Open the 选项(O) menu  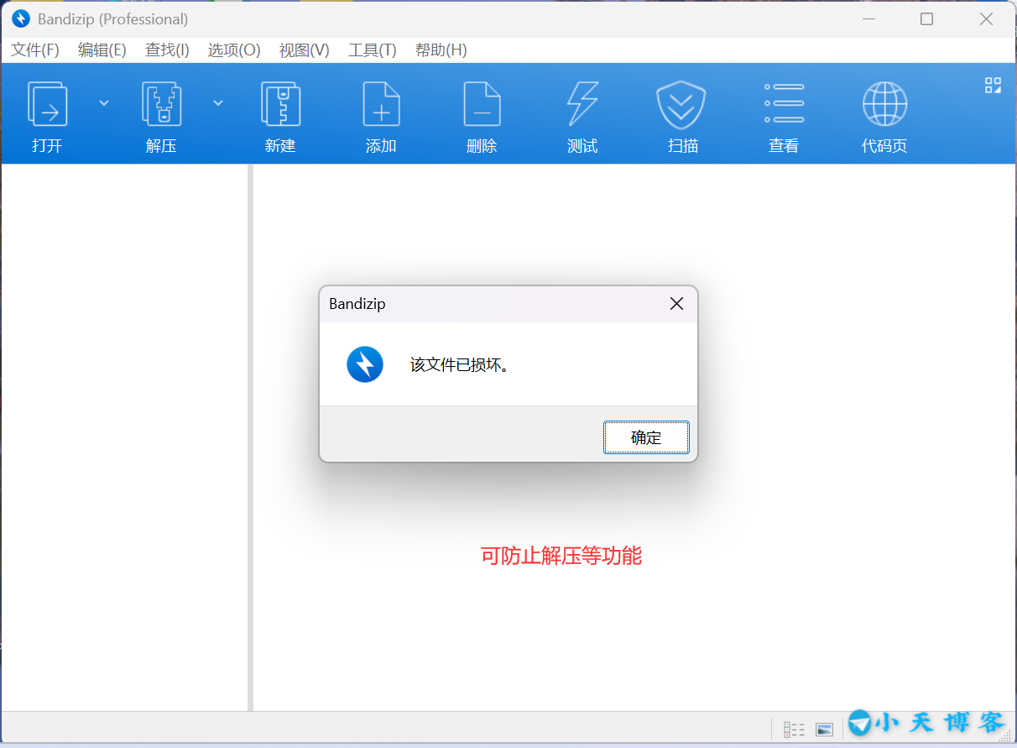click(x=234, y=50)
